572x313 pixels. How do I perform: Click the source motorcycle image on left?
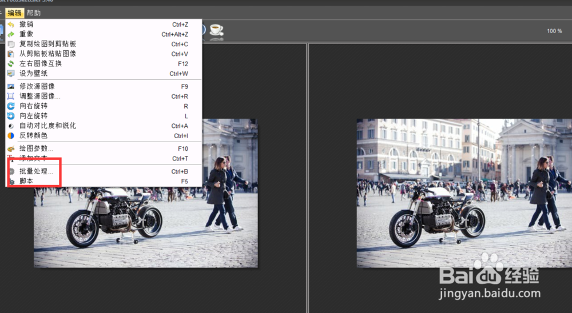pyautogui.click(x=145, y=193)
